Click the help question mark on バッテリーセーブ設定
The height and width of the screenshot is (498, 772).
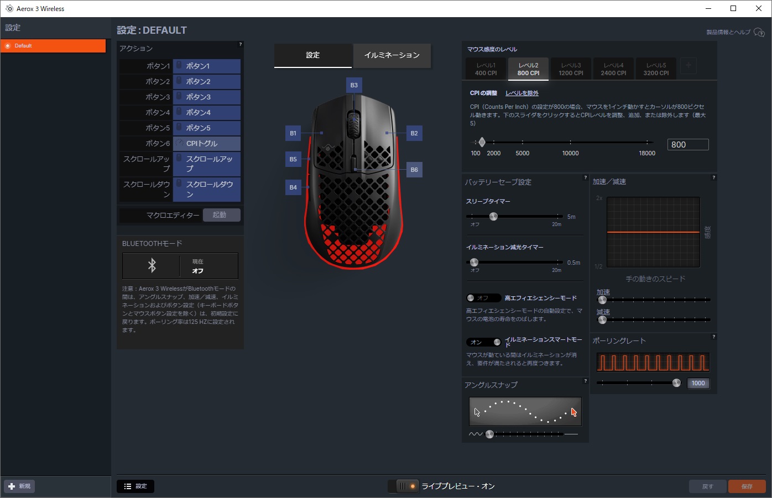(x=585, y=178)
